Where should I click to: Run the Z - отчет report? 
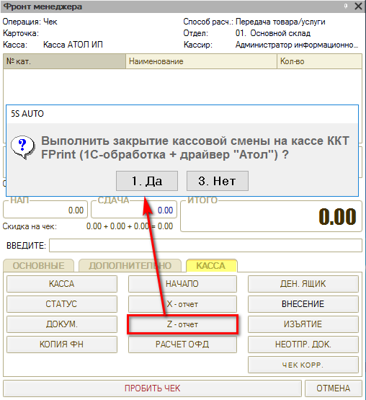click(x=182, y=324)
